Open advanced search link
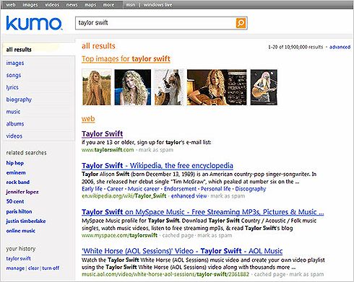This screenshot has width=354, height=282. pyautogui.click(x=340, y=47)
